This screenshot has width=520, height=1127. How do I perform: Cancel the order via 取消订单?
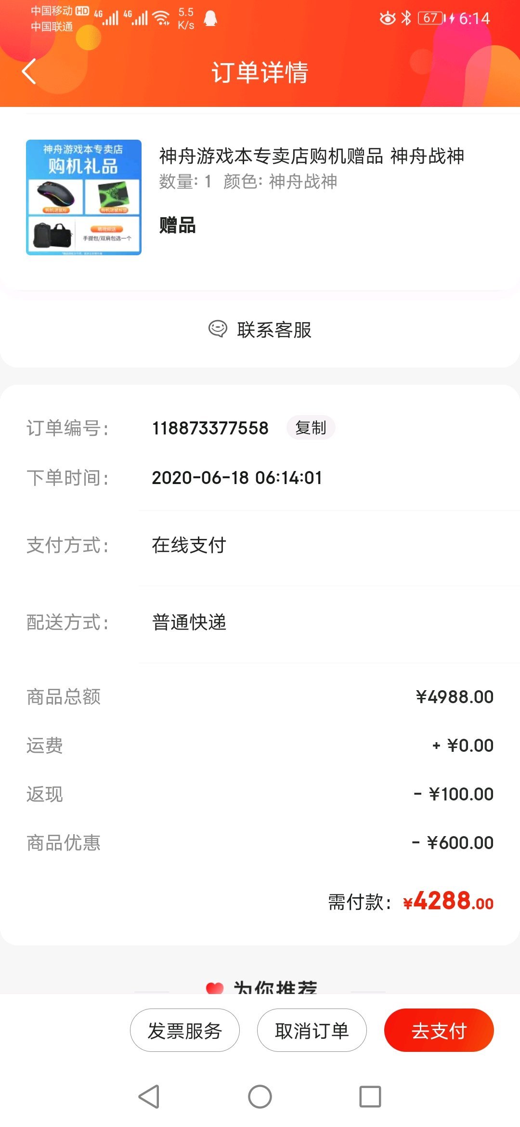pos(312,1030)
